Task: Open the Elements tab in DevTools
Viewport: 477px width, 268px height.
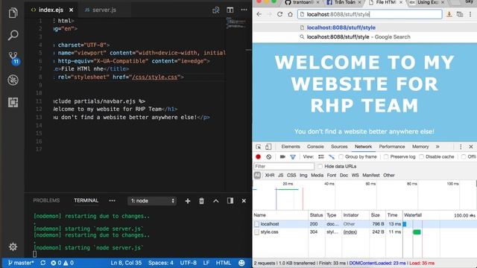Action: coord(291,147)
